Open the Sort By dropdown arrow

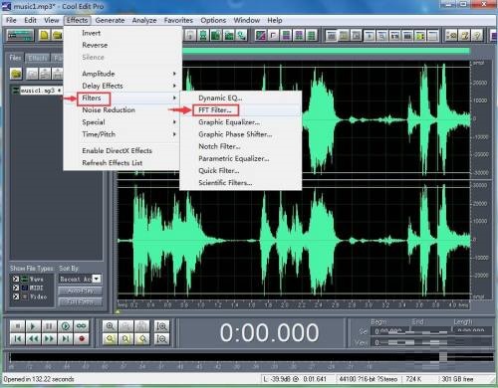pyautogui.click(x=97, y=279)
